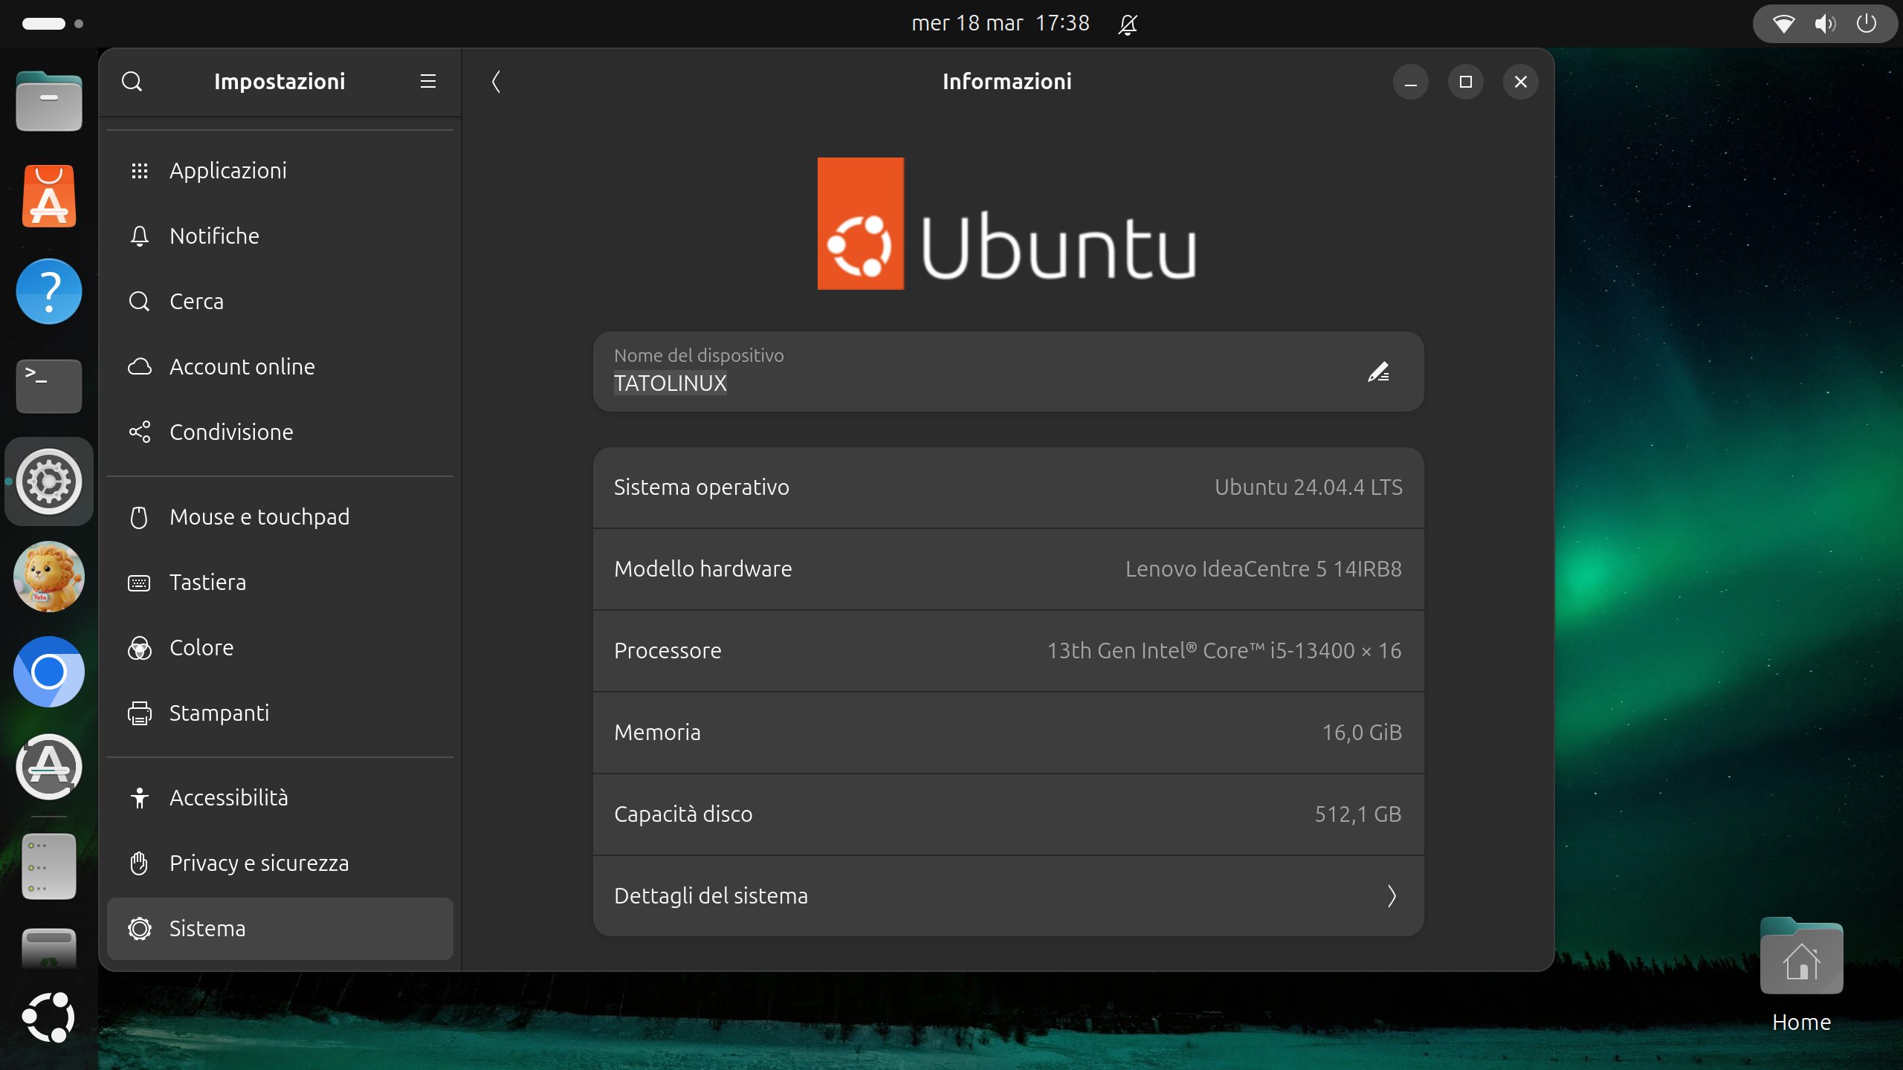The image size is (1903, 1070).
Task: Open Accessibilità settings
Action: [228, 797]
